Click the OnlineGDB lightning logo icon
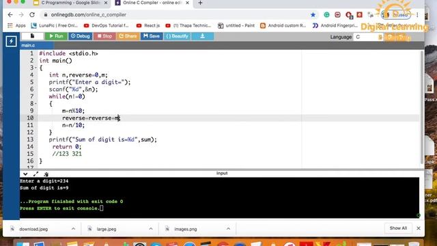 click(11, 42)
